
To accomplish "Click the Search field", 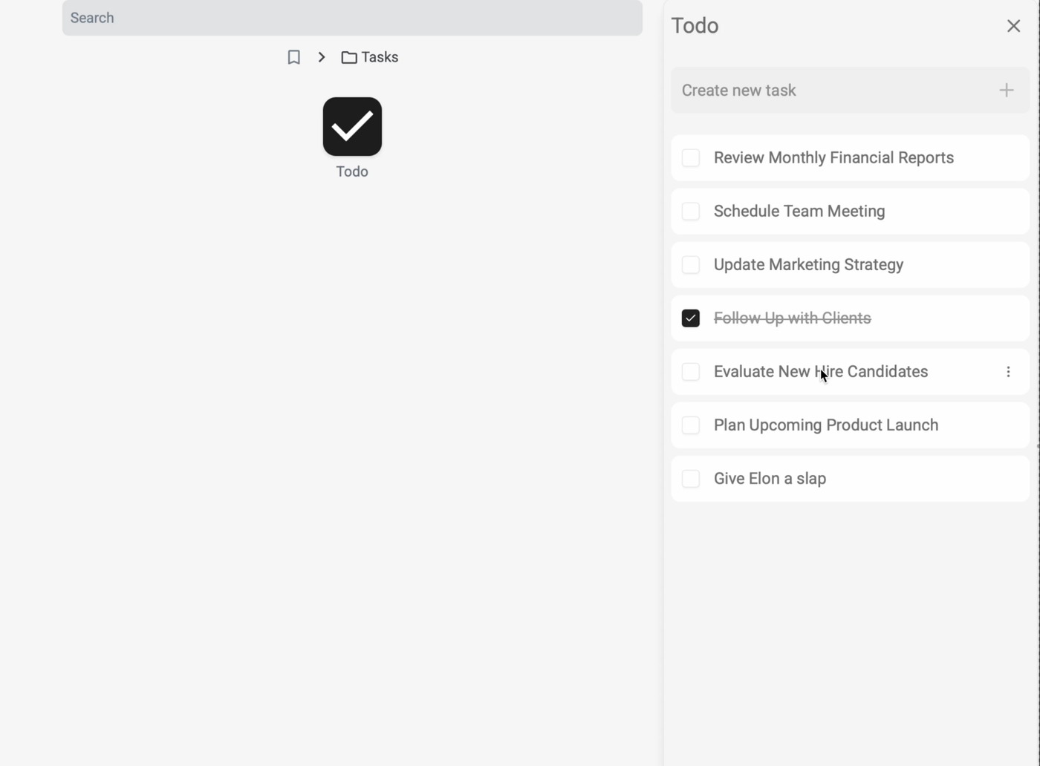I will tap(352, 18).
